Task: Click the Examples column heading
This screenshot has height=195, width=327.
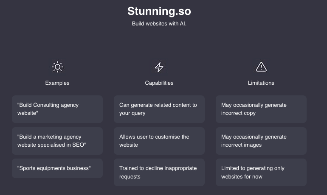Action: [x=57, y=83]
